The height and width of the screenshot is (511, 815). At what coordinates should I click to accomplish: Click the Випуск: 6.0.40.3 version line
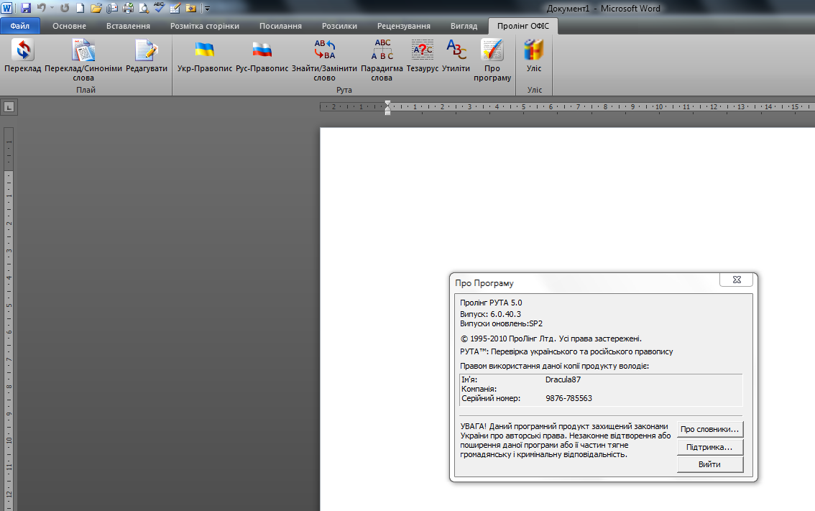point(490,314)
